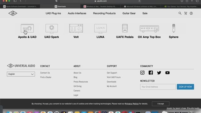The width and height of the screenshot is (201, 113).
Task: Open the site search magnifier icon
Action: [x=180, y=13]
